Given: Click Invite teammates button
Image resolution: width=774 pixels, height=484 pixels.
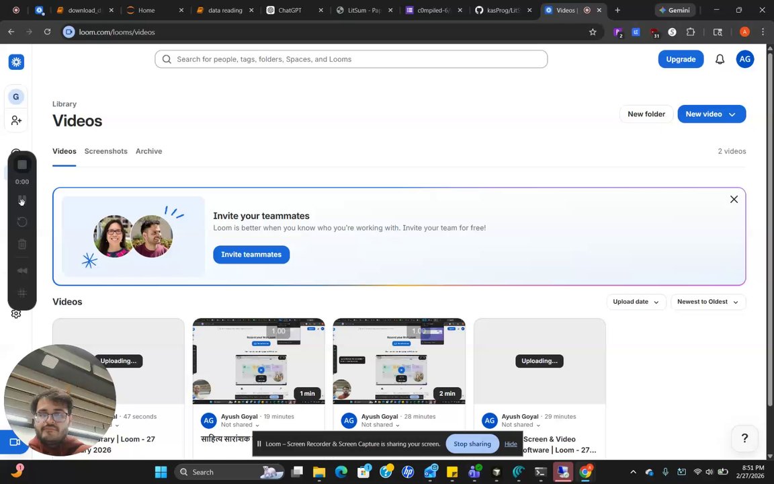Looking at the screenshot, I should coord(251,254).
